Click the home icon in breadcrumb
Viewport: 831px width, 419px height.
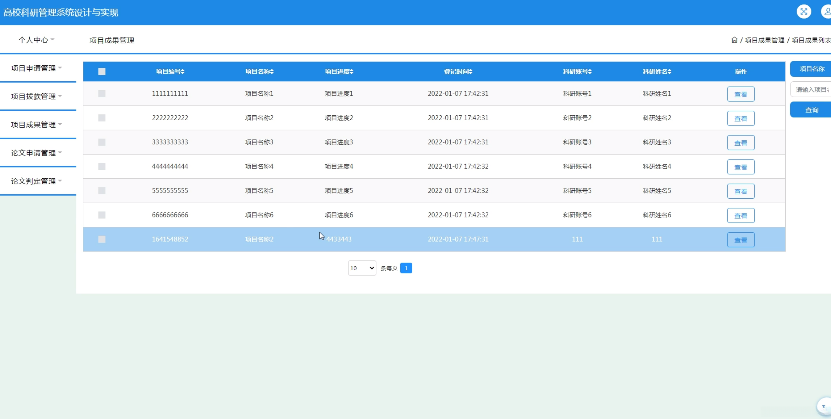pos(734,40)
